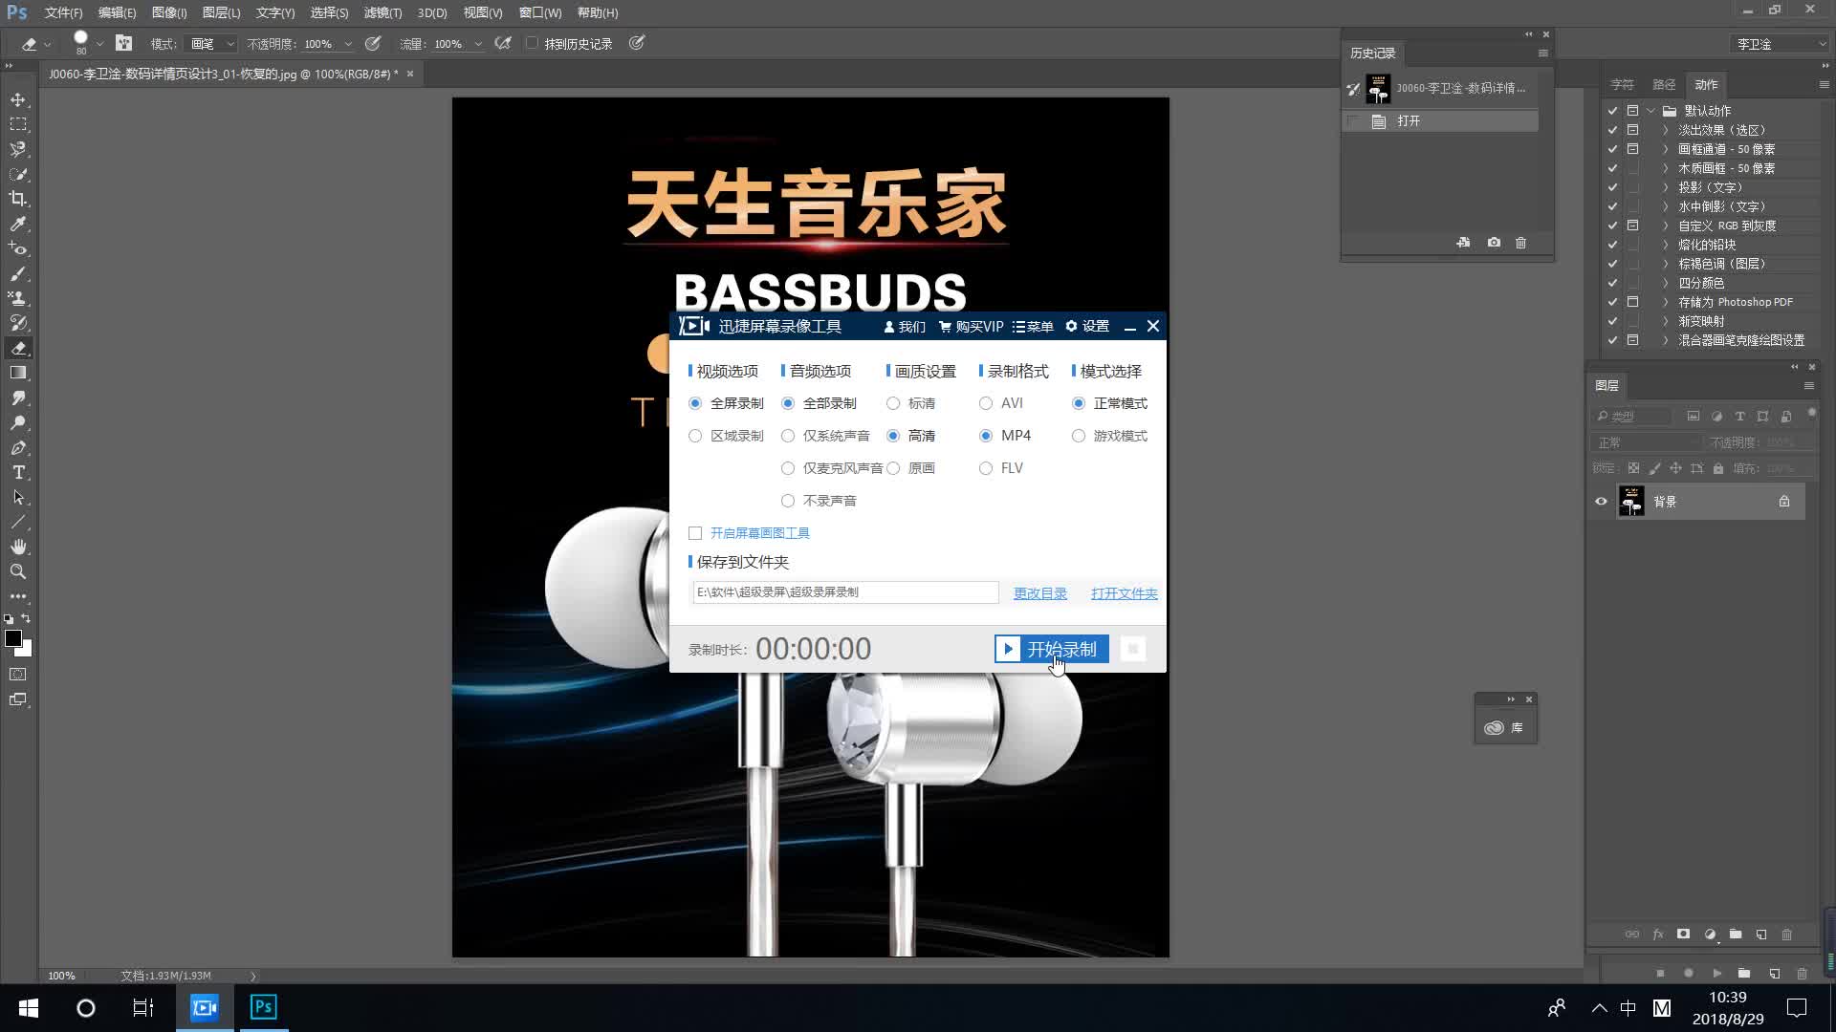Open the eraser 模式 dropdown
The image size is (1836, 1032).
pyautogui.click(x=211, y=44)
